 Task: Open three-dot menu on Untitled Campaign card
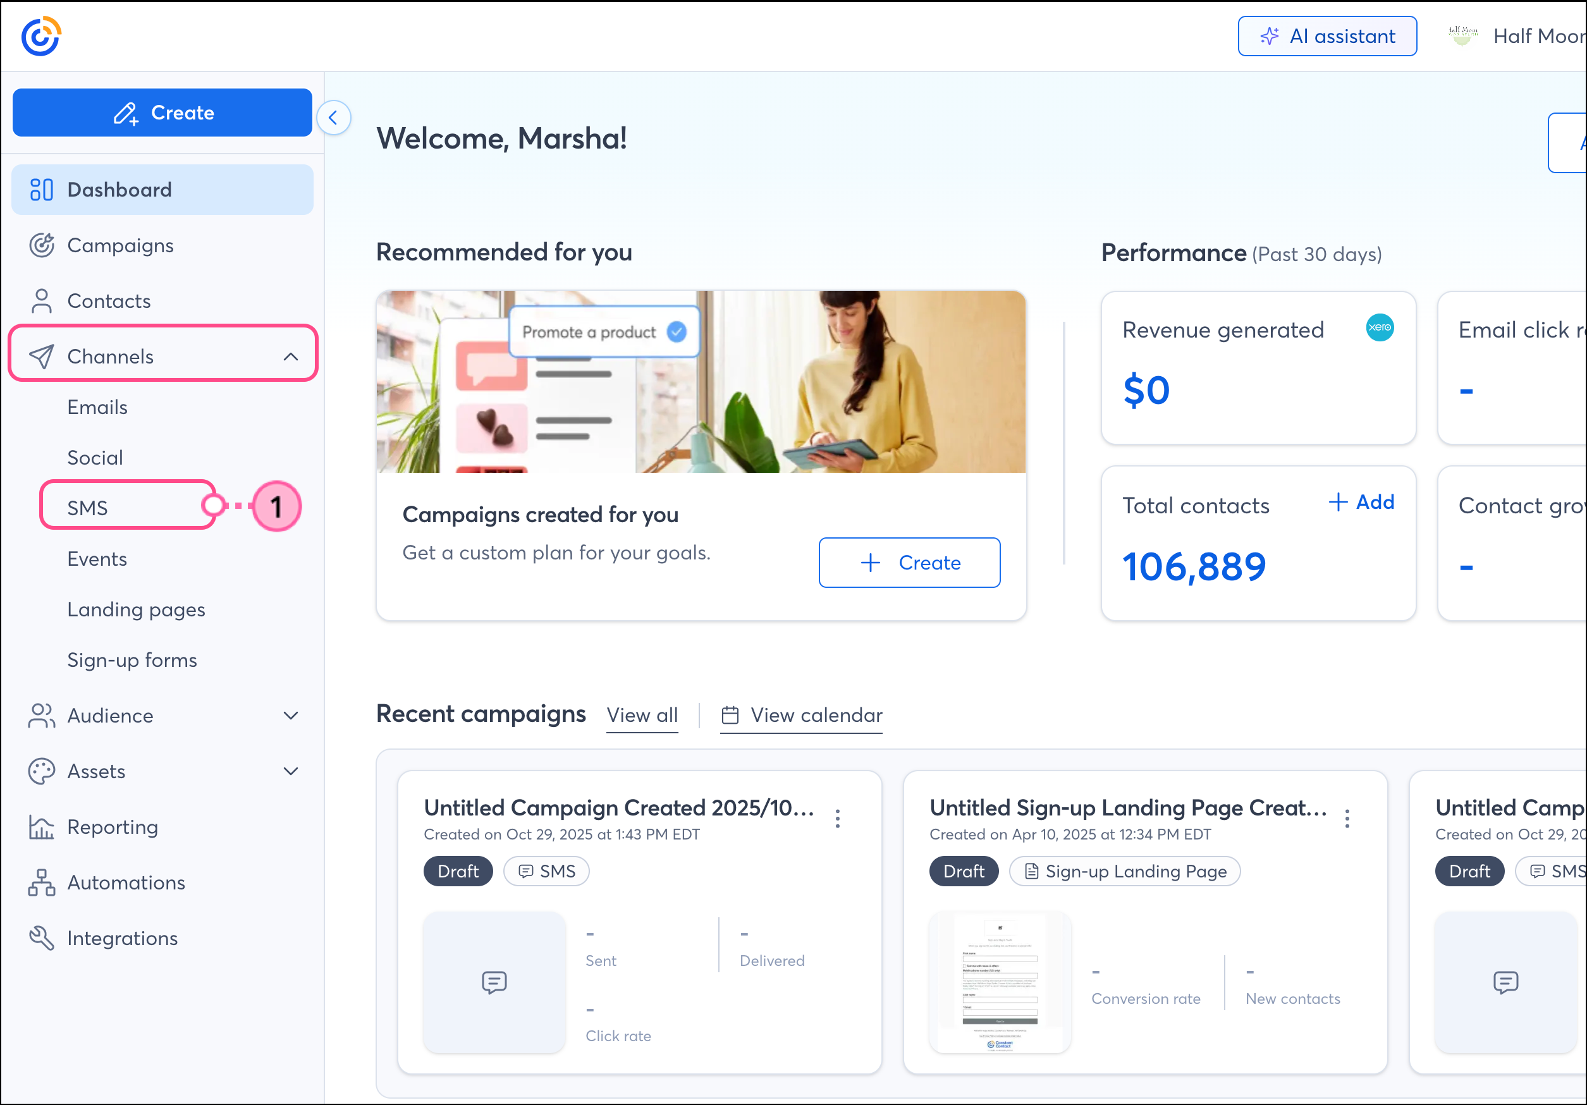(837, 819)
